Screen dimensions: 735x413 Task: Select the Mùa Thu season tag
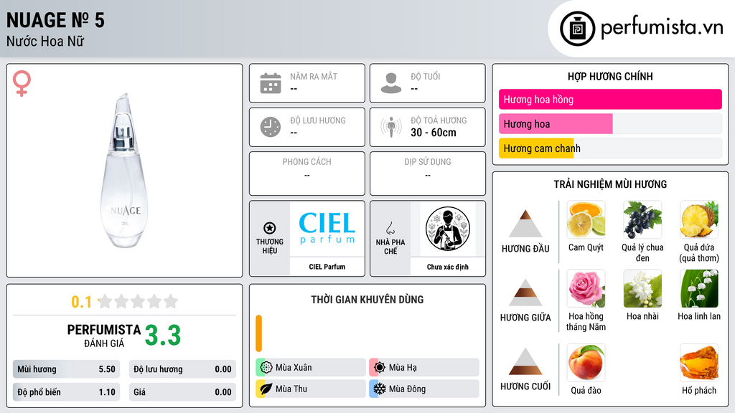pos(311,389)
